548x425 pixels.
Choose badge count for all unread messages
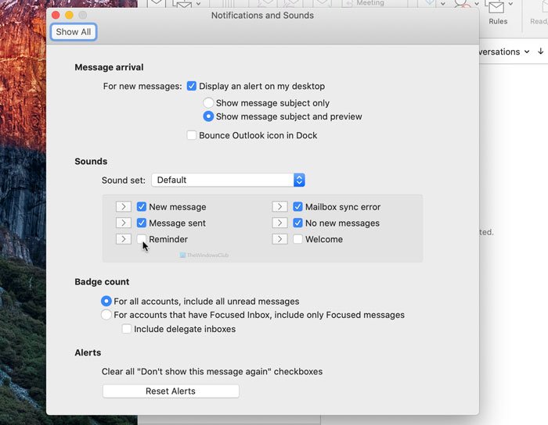pos(106,302)
